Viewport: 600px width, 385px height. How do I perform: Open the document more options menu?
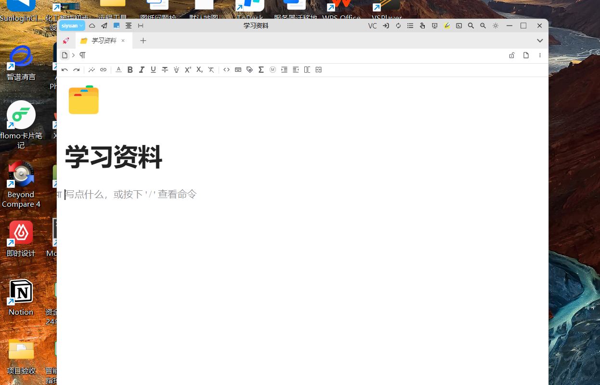(540, 55)
